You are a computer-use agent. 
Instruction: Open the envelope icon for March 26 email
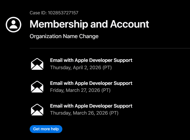pos(37,109)
